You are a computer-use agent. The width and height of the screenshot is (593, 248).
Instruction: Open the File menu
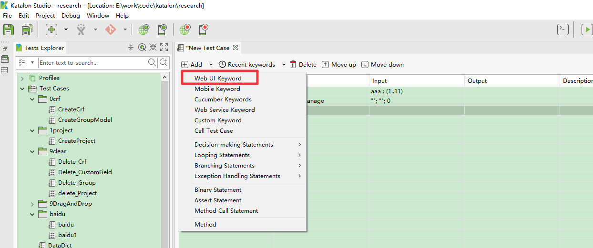point(8,15)
